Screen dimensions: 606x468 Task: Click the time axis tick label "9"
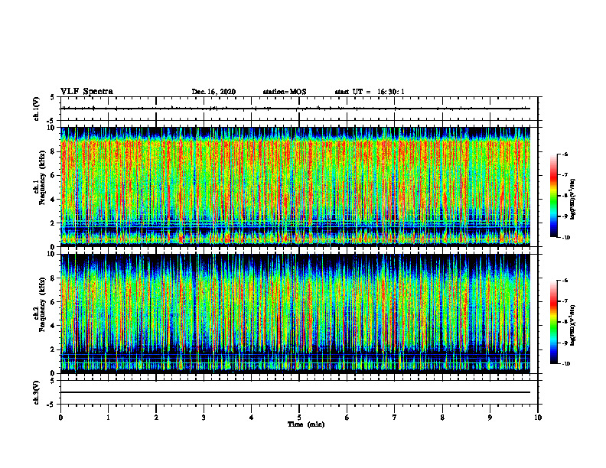click(x=490, y=417)
